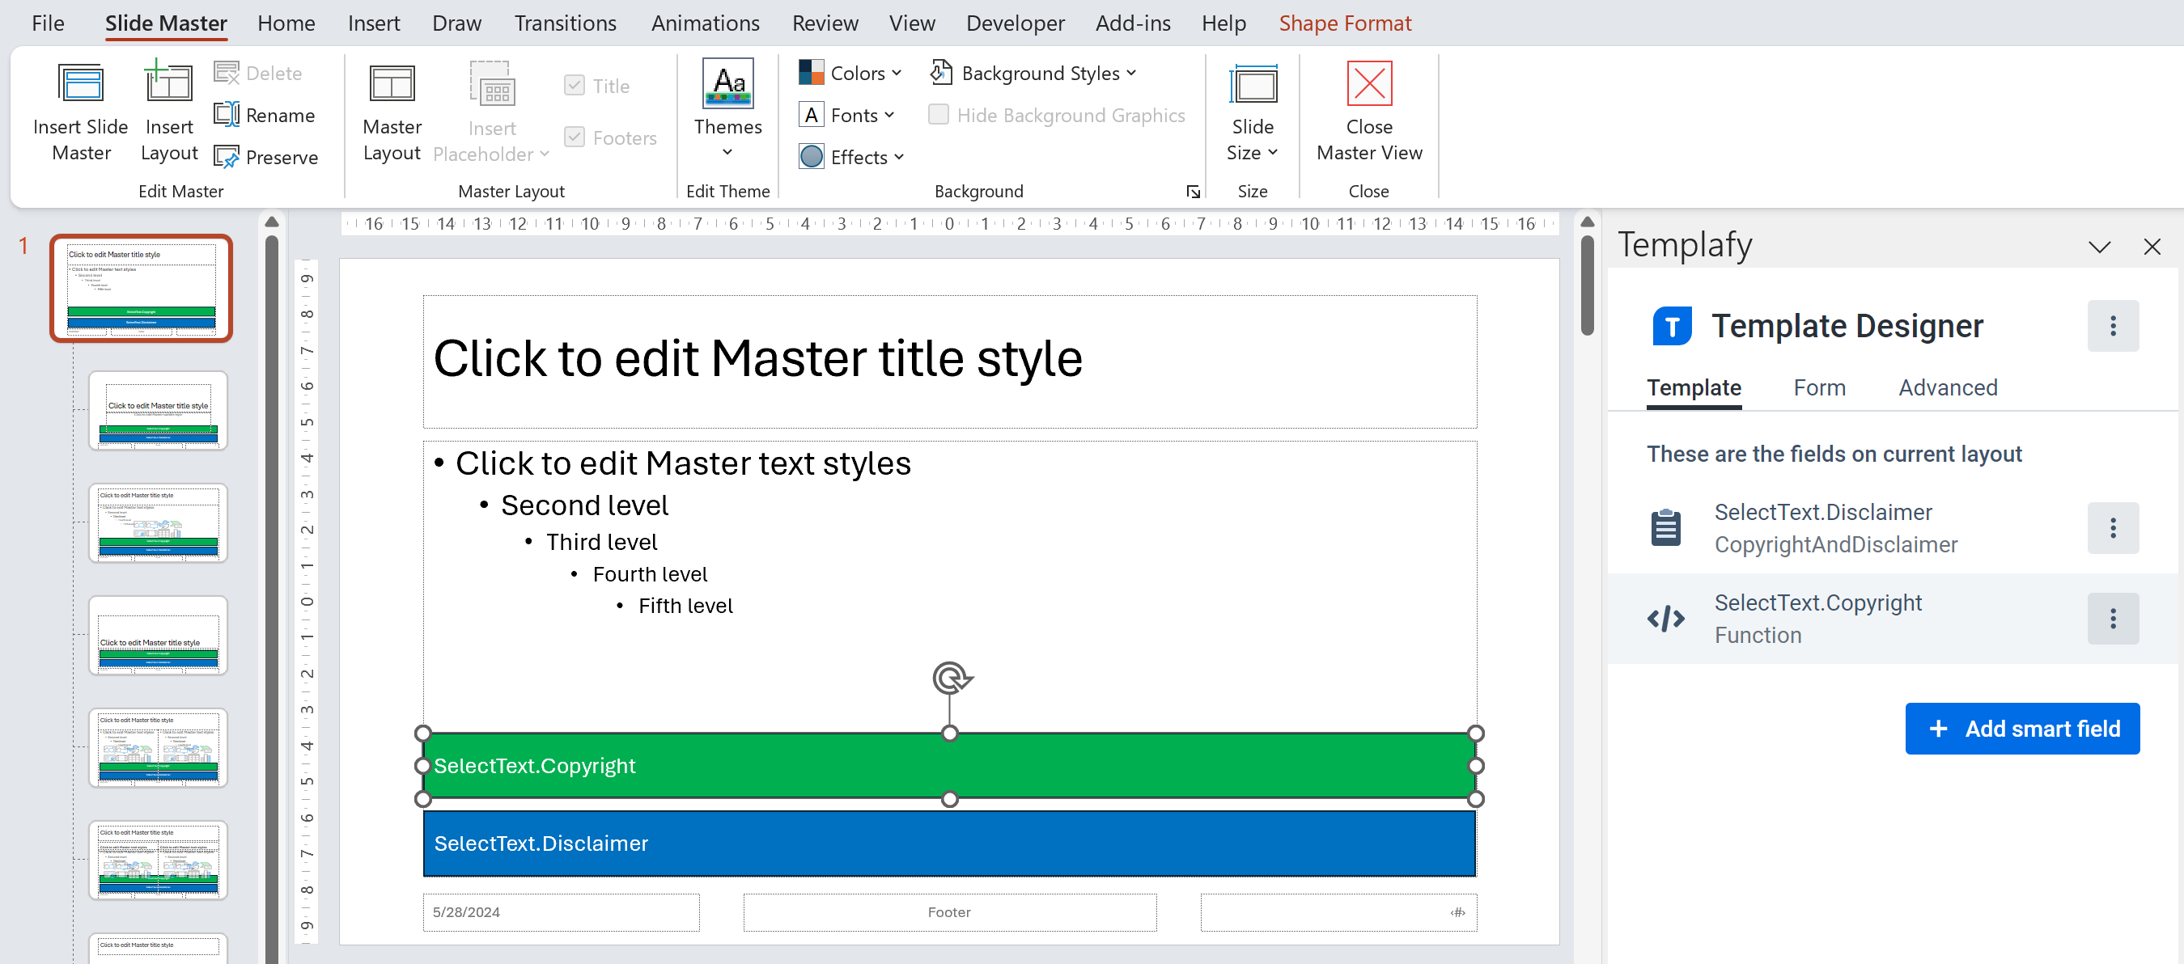Screen dimensions: 2184x964
Task: Click rotation handle above the Copyright shape
Action: click(x=951, y=679)
